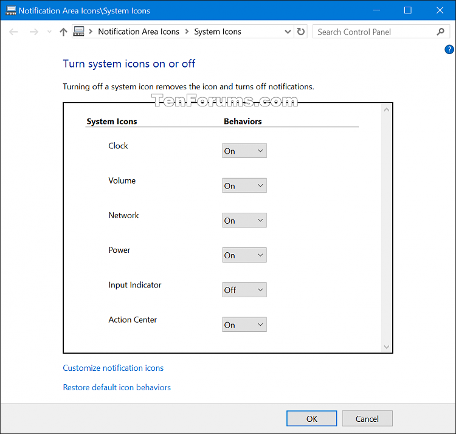Click the Help question mark icon
The height and width of the screenshot is (434, 456).
click(x=449, y=49)
